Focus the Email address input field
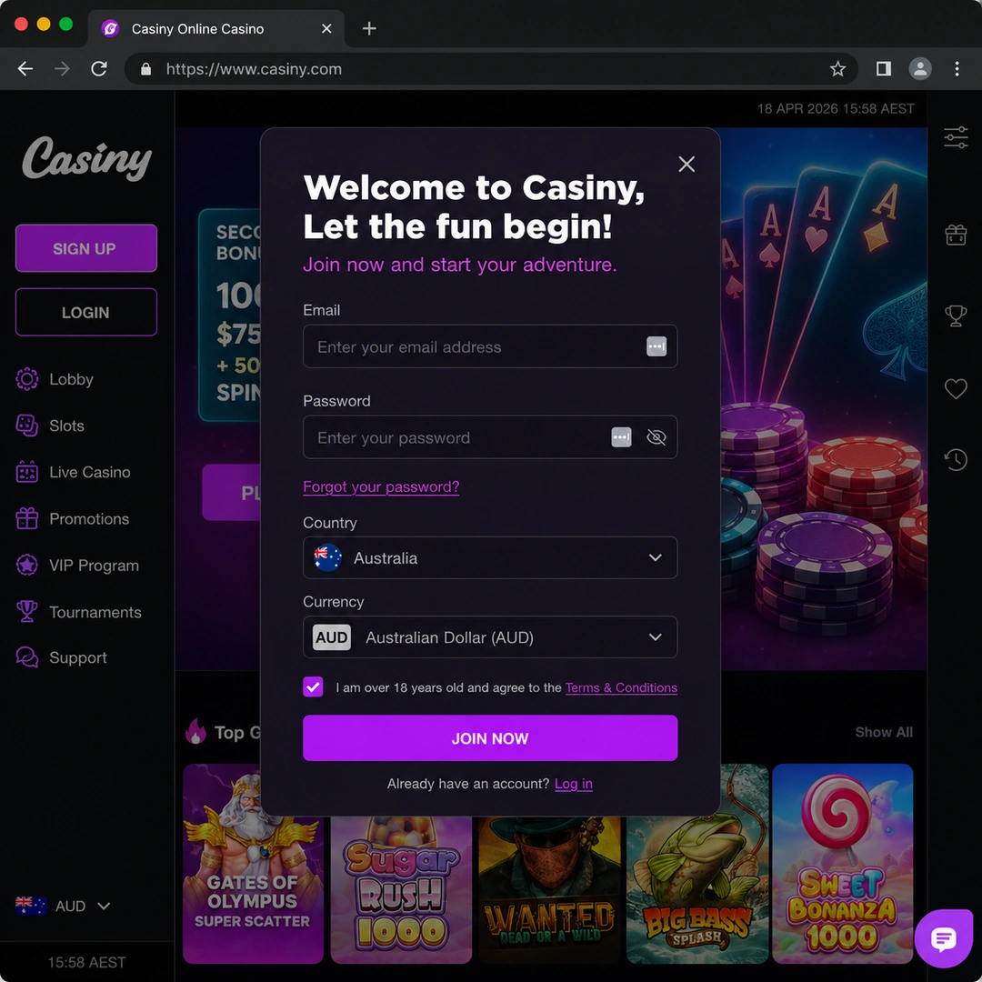This screenshot has width=982, height=982. (x=490, y=346)
